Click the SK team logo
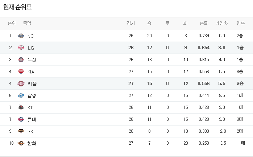Viewport: 253px width, 157px height. click(x=21, y=131)
